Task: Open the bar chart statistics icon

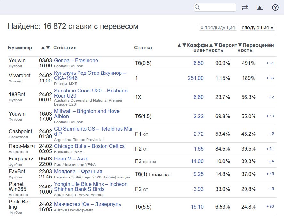Action: pyautogui.click(x=260, y=7)
